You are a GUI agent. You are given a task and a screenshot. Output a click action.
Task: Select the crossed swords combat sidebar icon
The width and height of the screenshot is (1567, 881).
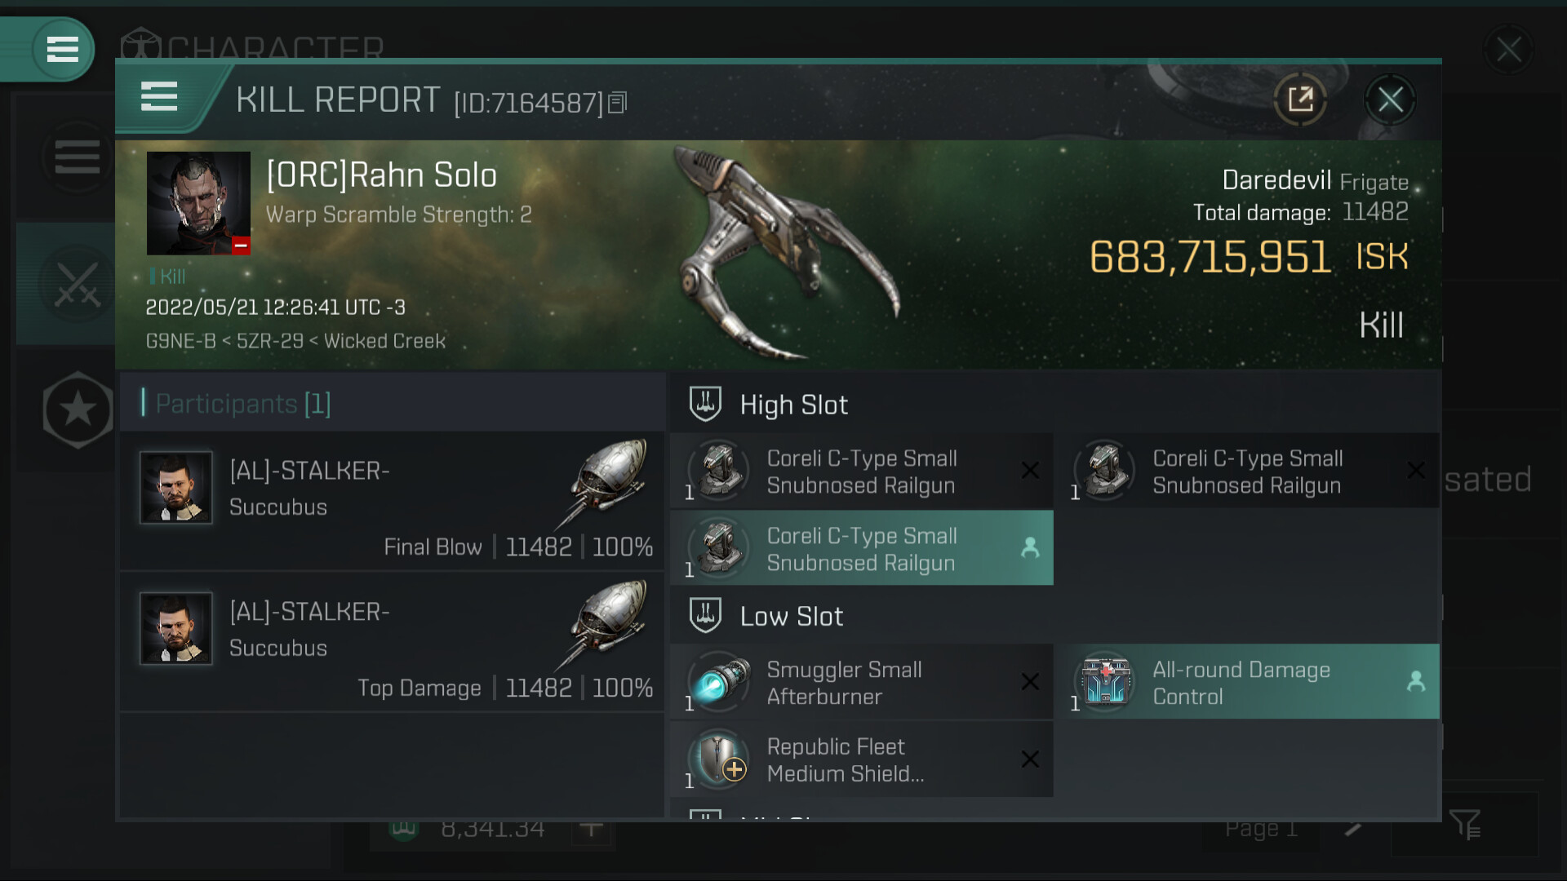[77, 286]
